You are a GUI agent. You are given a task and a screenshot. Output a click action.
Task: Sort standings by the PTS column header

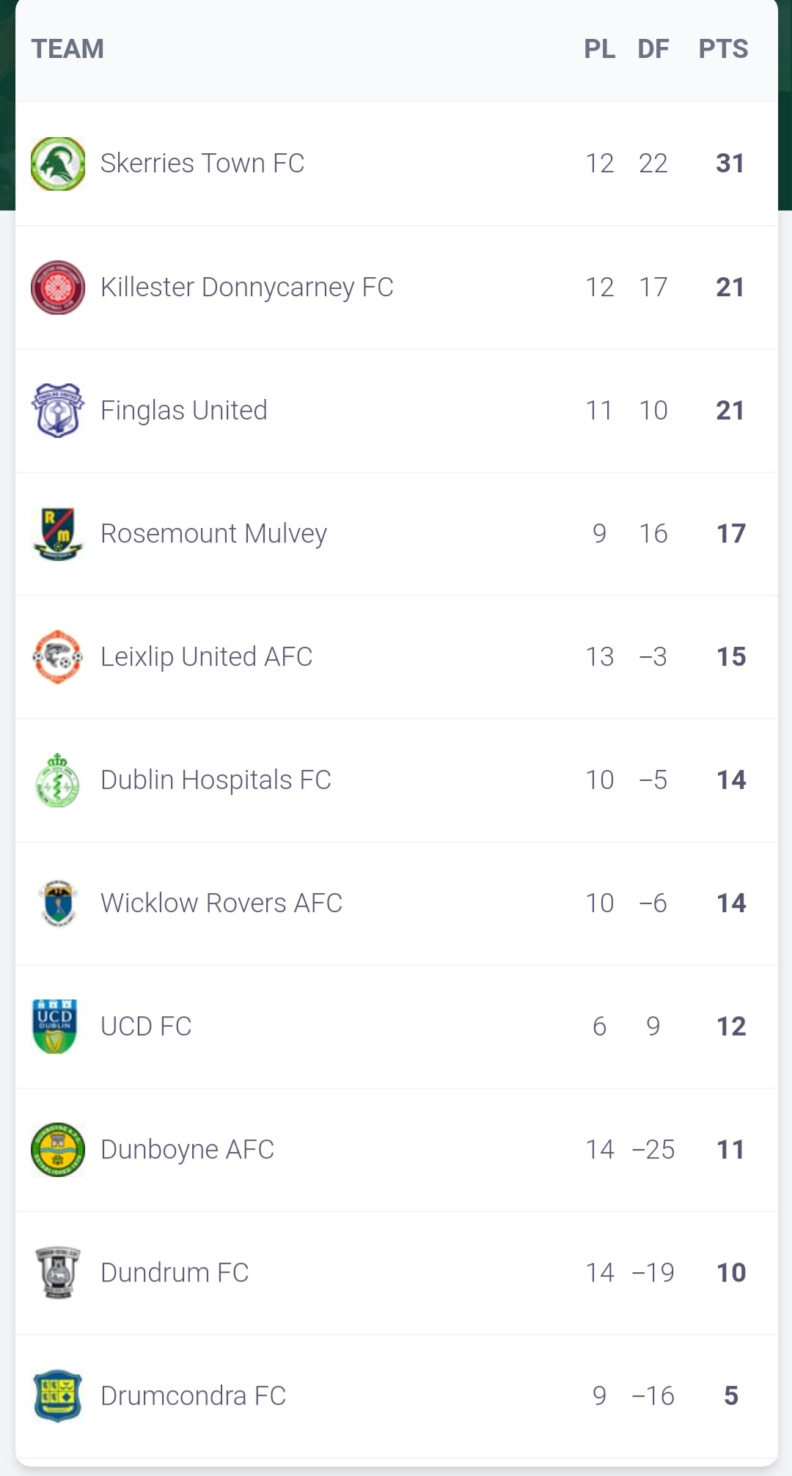724,48
